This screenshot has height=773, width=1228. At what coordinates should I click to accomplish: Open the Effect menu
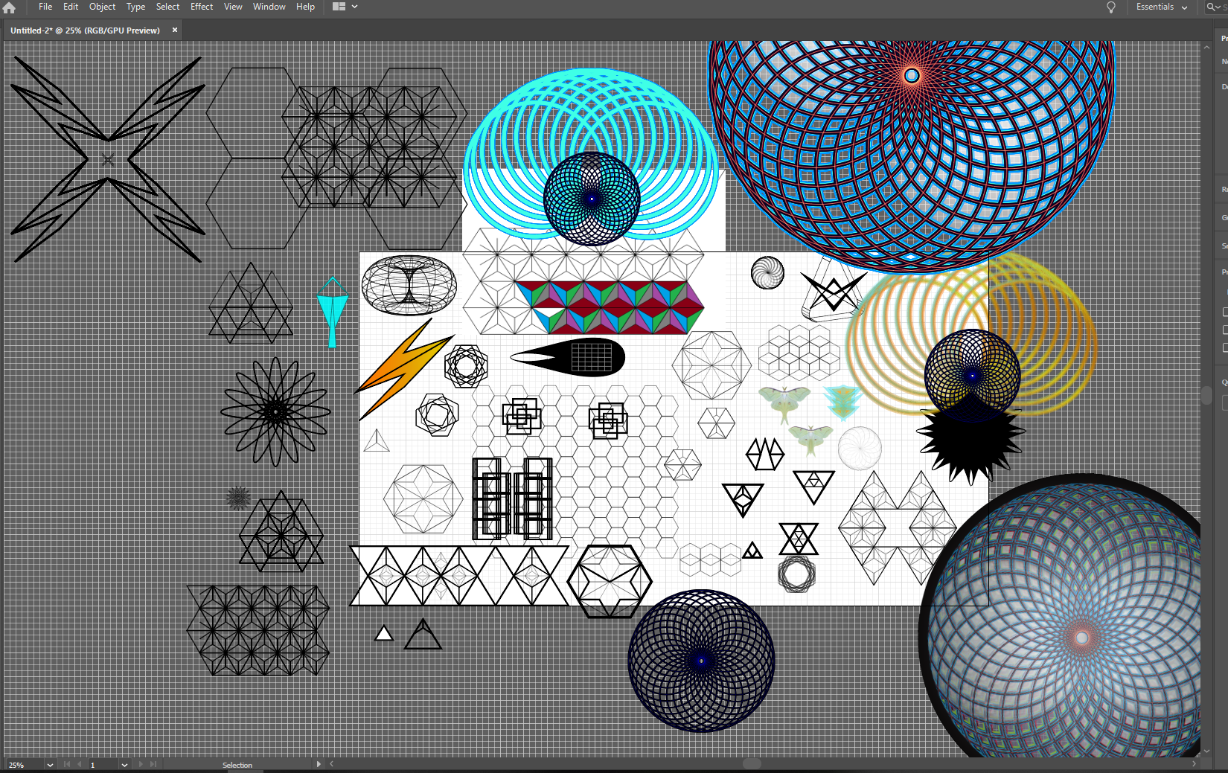tap(202, 7)
